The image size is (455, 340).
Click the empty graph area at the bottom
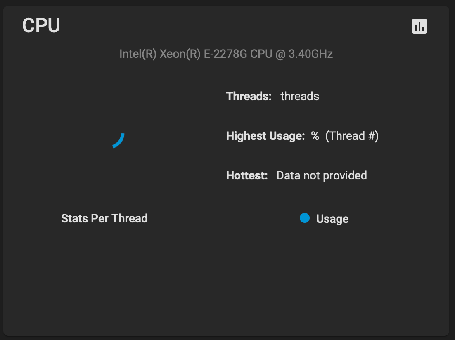227,281
